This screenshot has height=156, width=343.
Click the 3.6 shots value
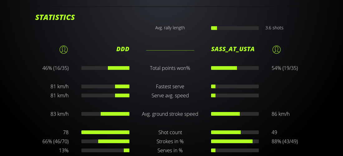pos(274,28)
